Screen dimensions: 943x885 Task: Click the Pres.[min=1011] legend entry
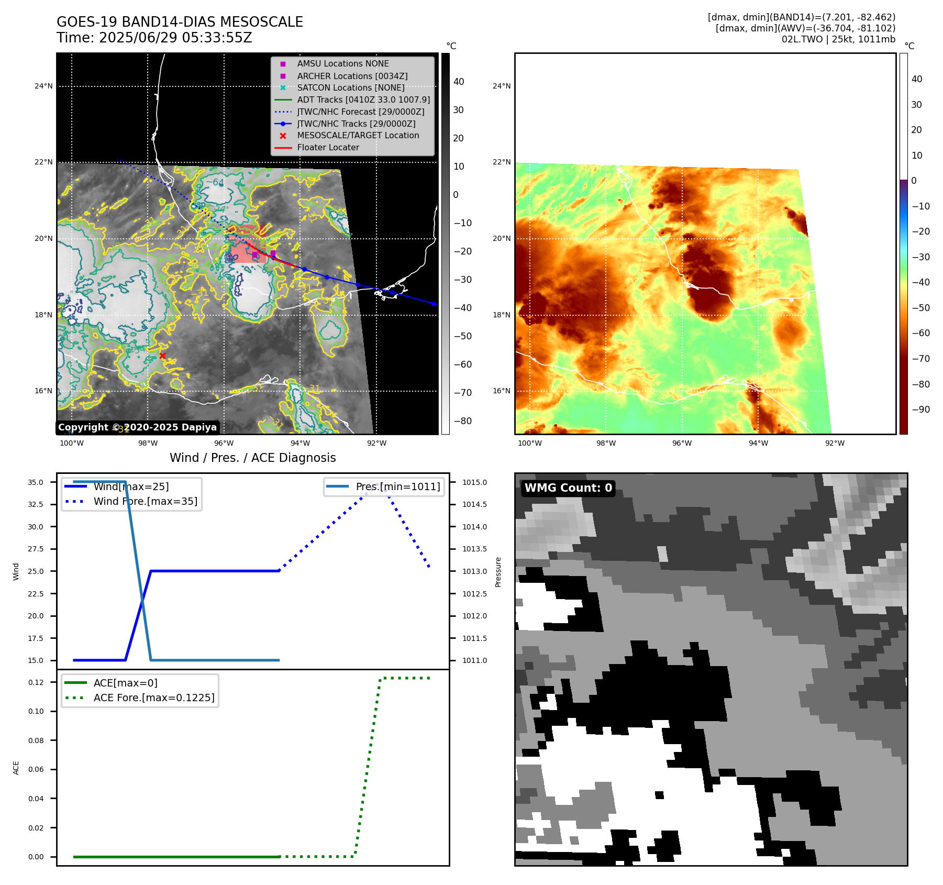pyautogui.click(x=384, y=486)
